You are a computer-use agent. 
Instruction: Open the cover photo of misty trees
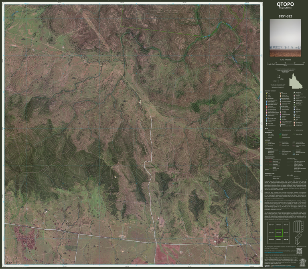pos(285,38)
